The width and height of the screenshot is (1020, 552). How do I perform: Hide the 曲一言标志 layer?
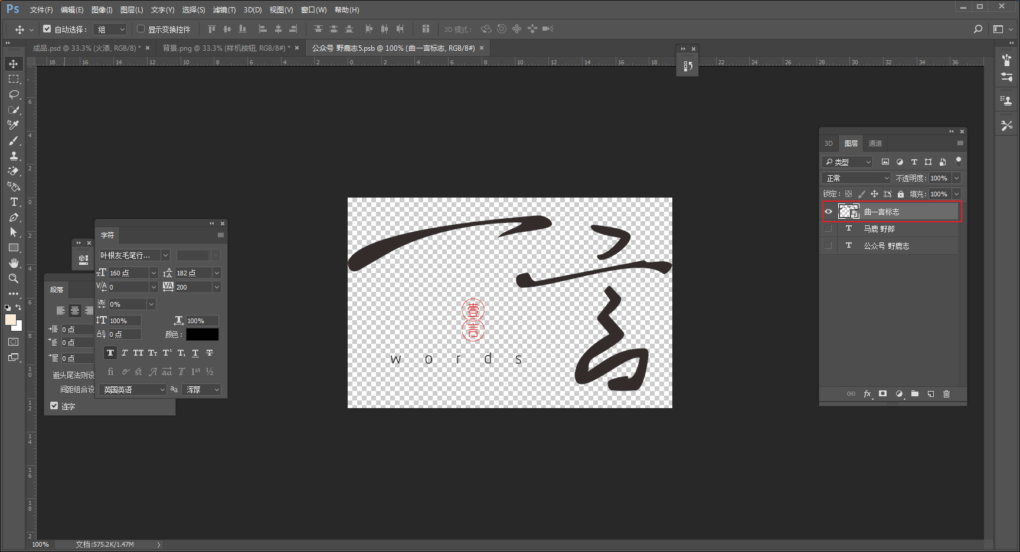click(x=829, y=212)
